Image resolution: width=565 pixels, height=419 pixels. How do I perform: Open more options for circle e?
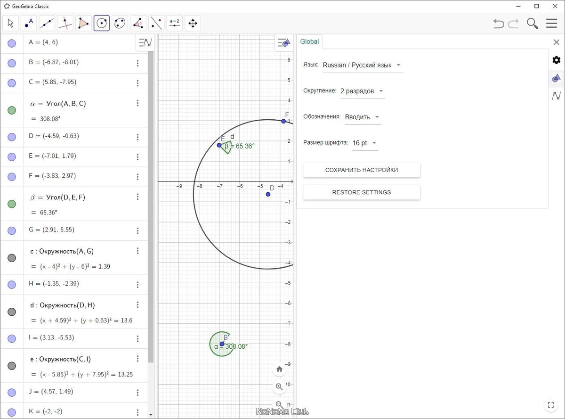[137, 359]
